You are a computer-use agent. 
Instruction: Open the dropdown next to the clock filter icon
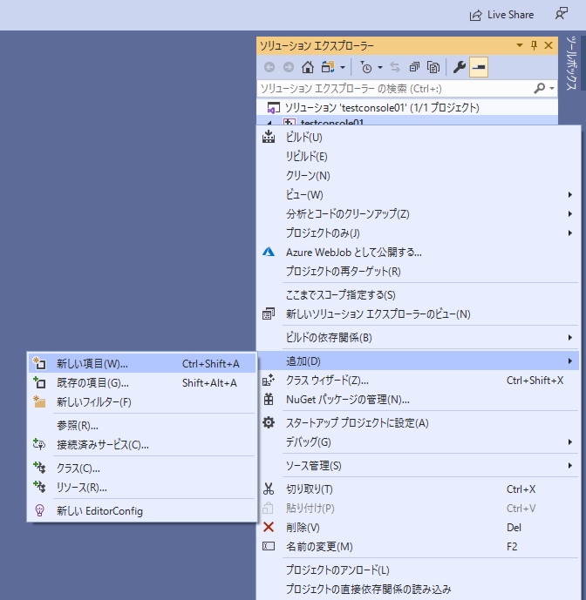[380, 68]
